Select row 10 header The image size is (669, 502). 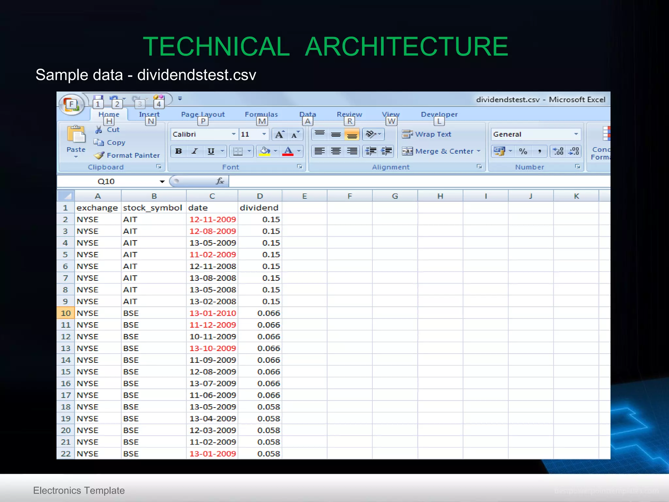point(66,313)
